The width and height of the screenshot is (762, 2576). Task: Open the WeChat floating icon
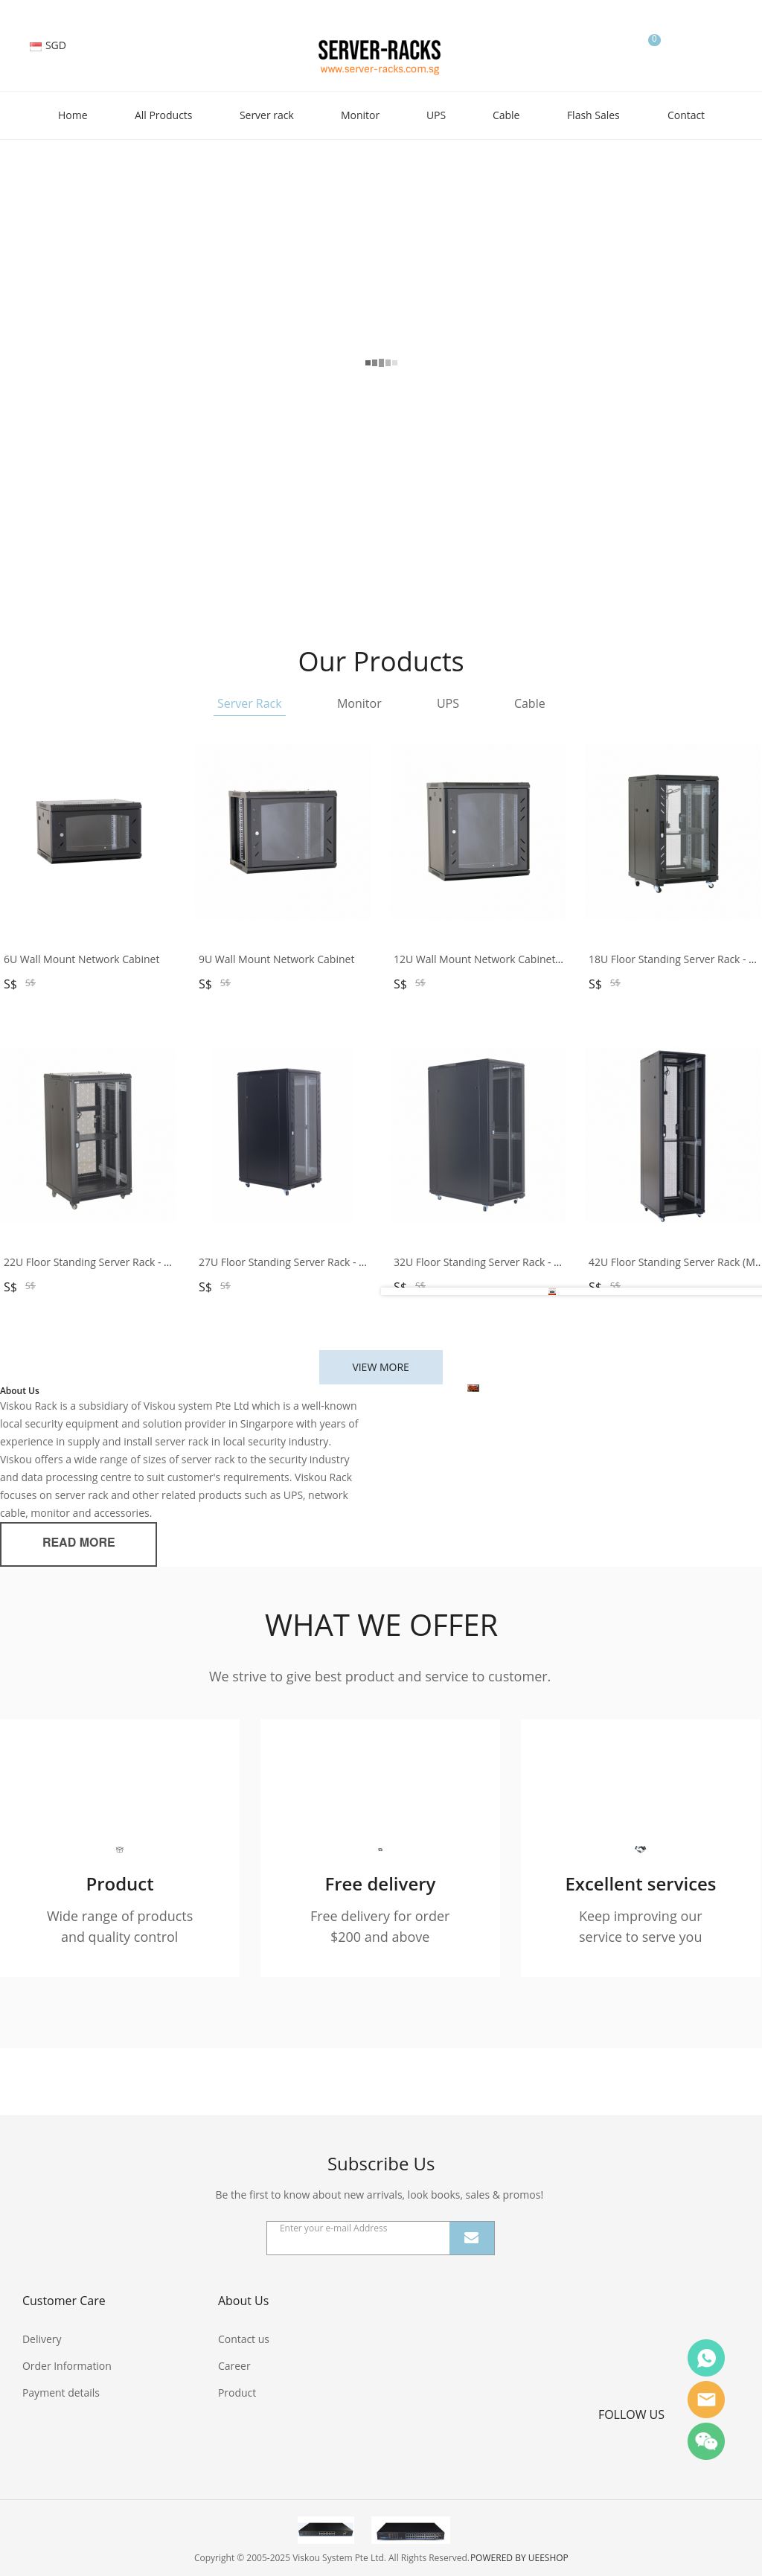tap(706, 2441)
